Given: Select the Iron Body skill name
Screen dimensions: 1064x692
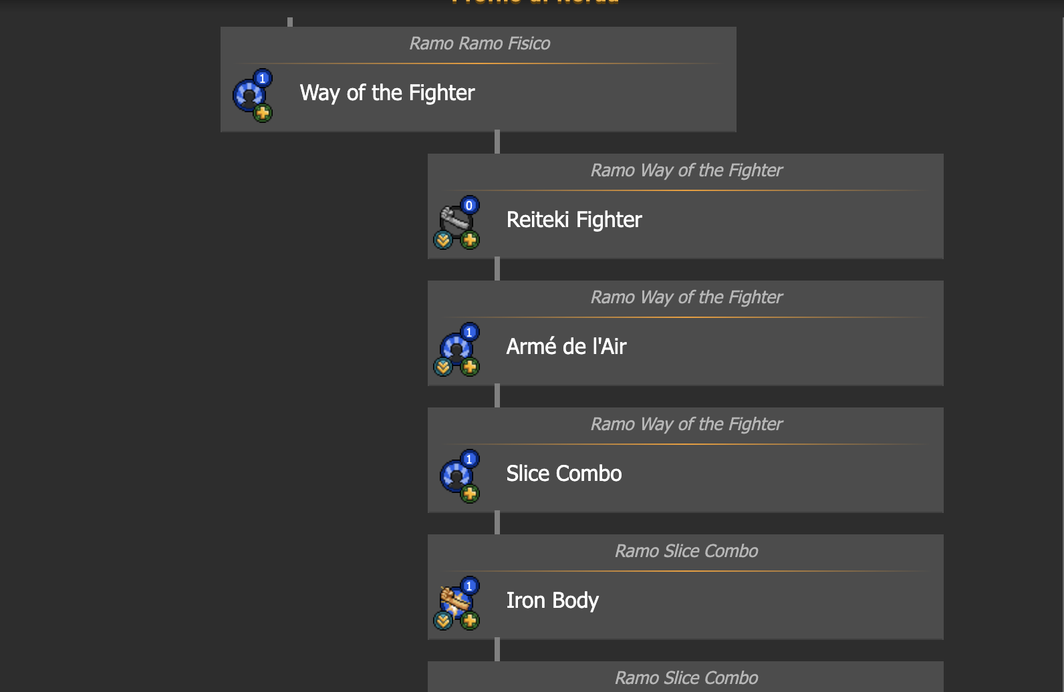Looking at the screenshot, I should [x=553, y=600].
